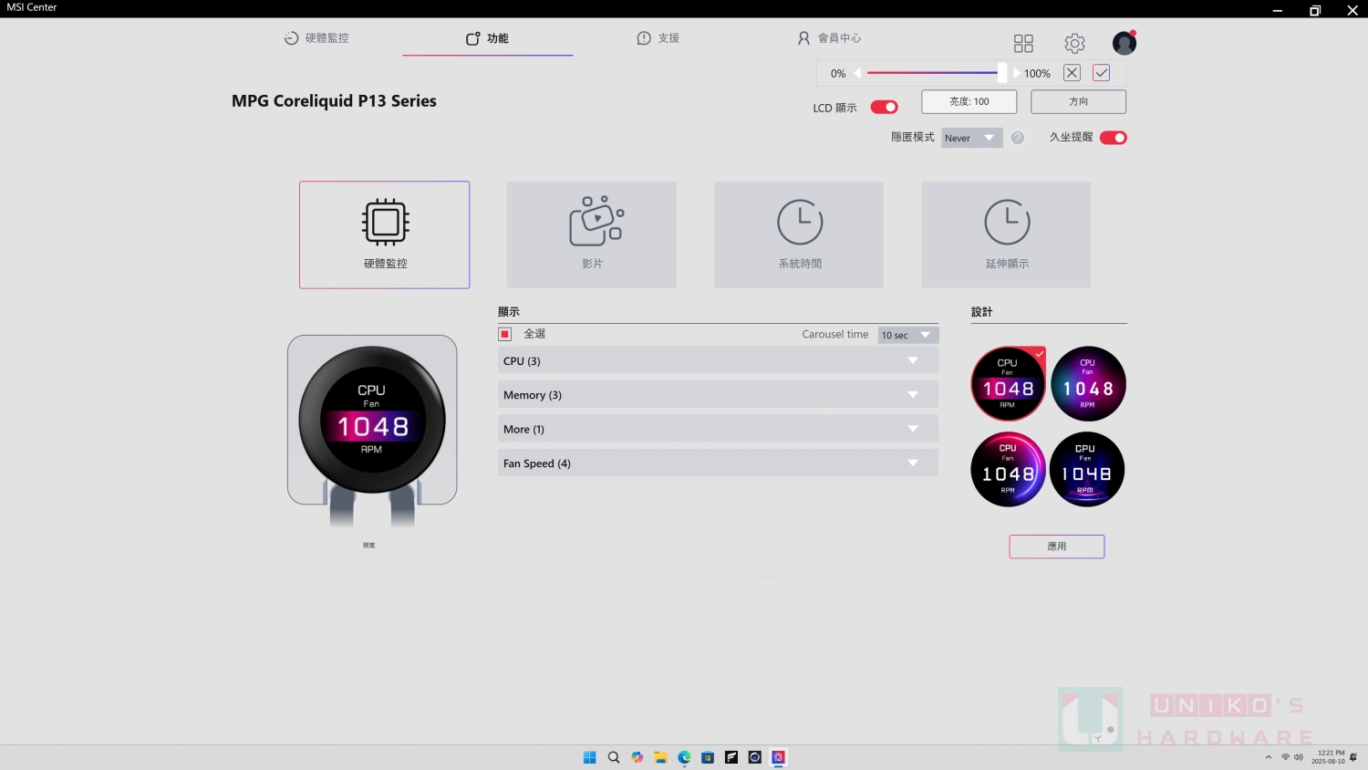Open Windows taskbar search
This screenshot has width=1368, height=770.
click(613, 757)
